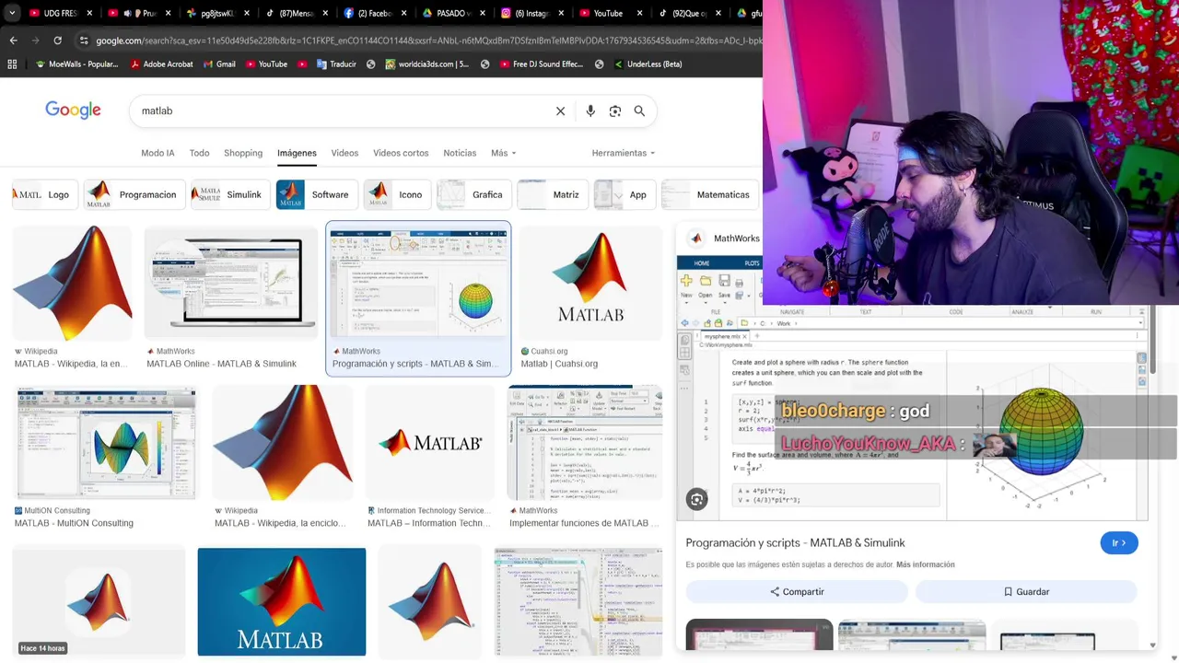This screenshot has height=663, width=1179.
Task: Open the MATLAB Online laptop thumbnail
Action: [231, 284]
